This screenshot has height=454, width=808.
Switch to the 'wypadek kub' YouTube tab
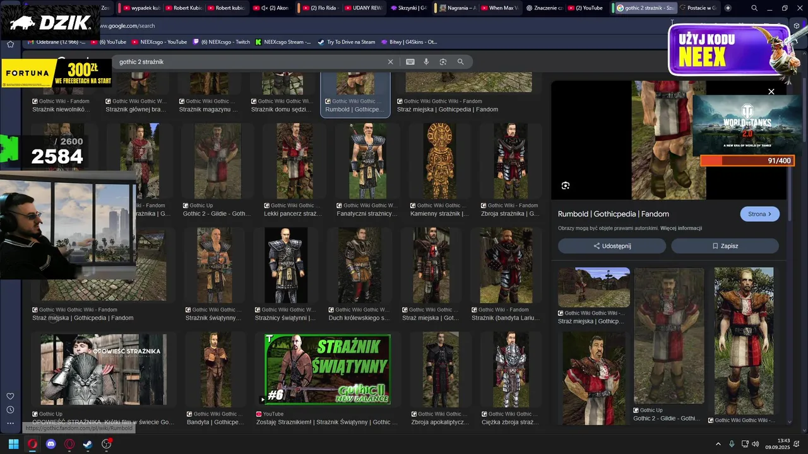(x=142, y=8)
